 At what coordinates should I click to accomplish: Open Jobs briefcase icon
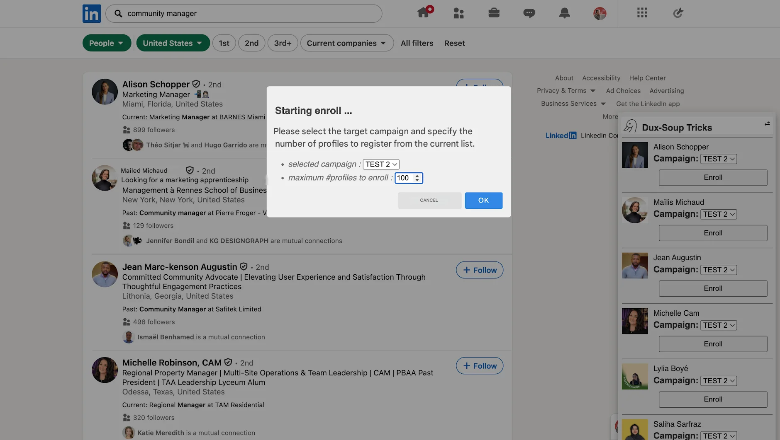point(494,13)
